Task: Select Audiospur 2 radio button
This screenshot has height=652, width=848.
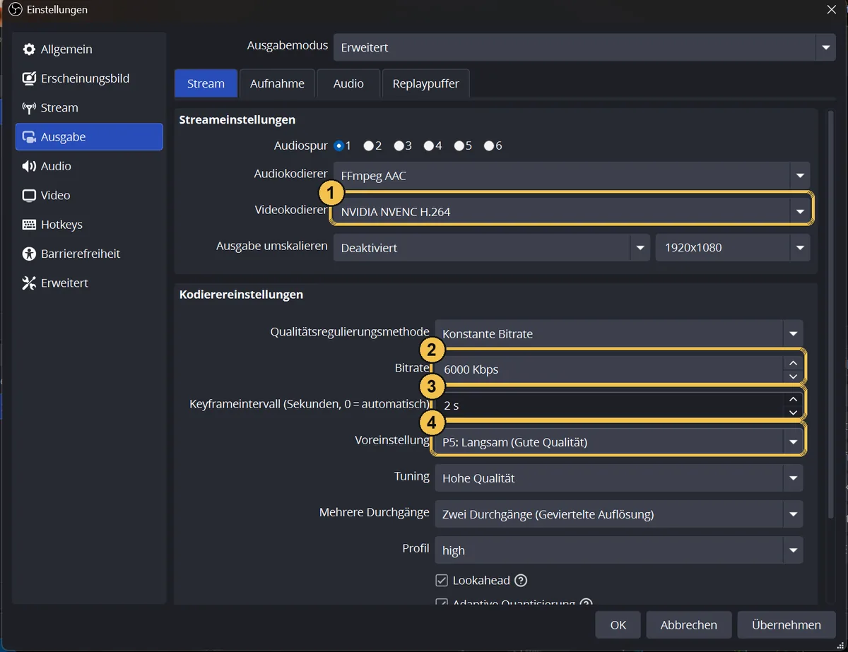Action: 368,146
